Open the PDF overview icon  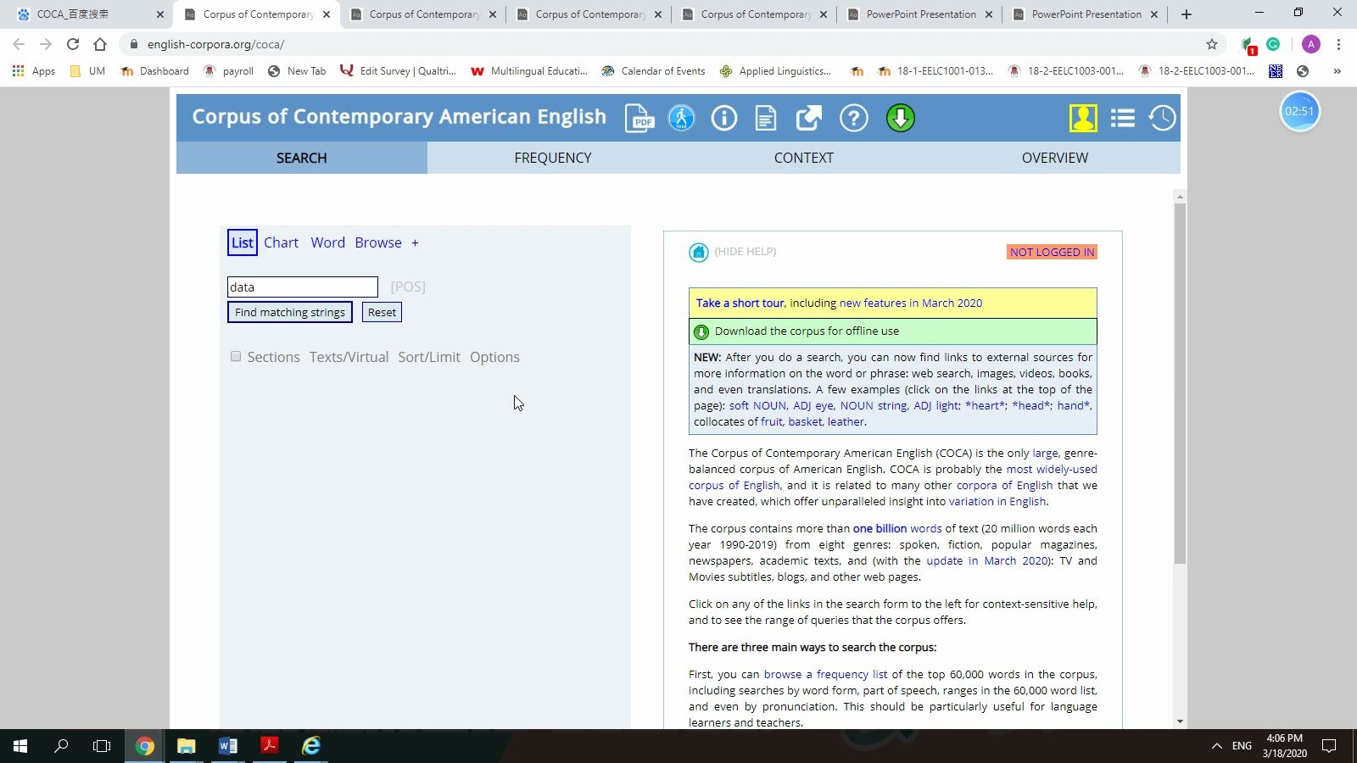click(x=639, y=118)
